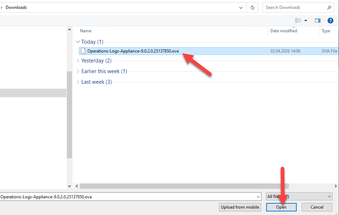Viewport: 339px width, 215px height.
Task: Click the change view layout icon
Action: (x=298, y=21)
